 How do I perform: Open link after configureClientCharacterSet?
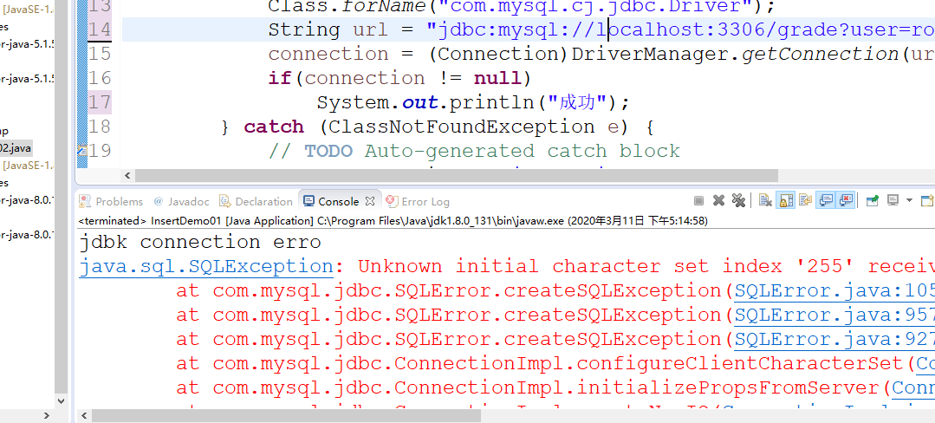coord(925,363)
